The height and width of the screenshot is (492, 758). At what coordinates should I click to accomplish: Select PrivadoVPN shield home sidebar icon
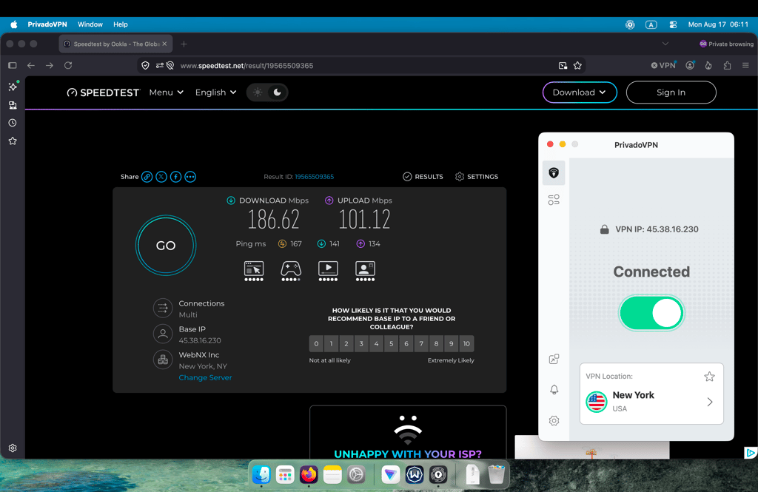(554, 173)
